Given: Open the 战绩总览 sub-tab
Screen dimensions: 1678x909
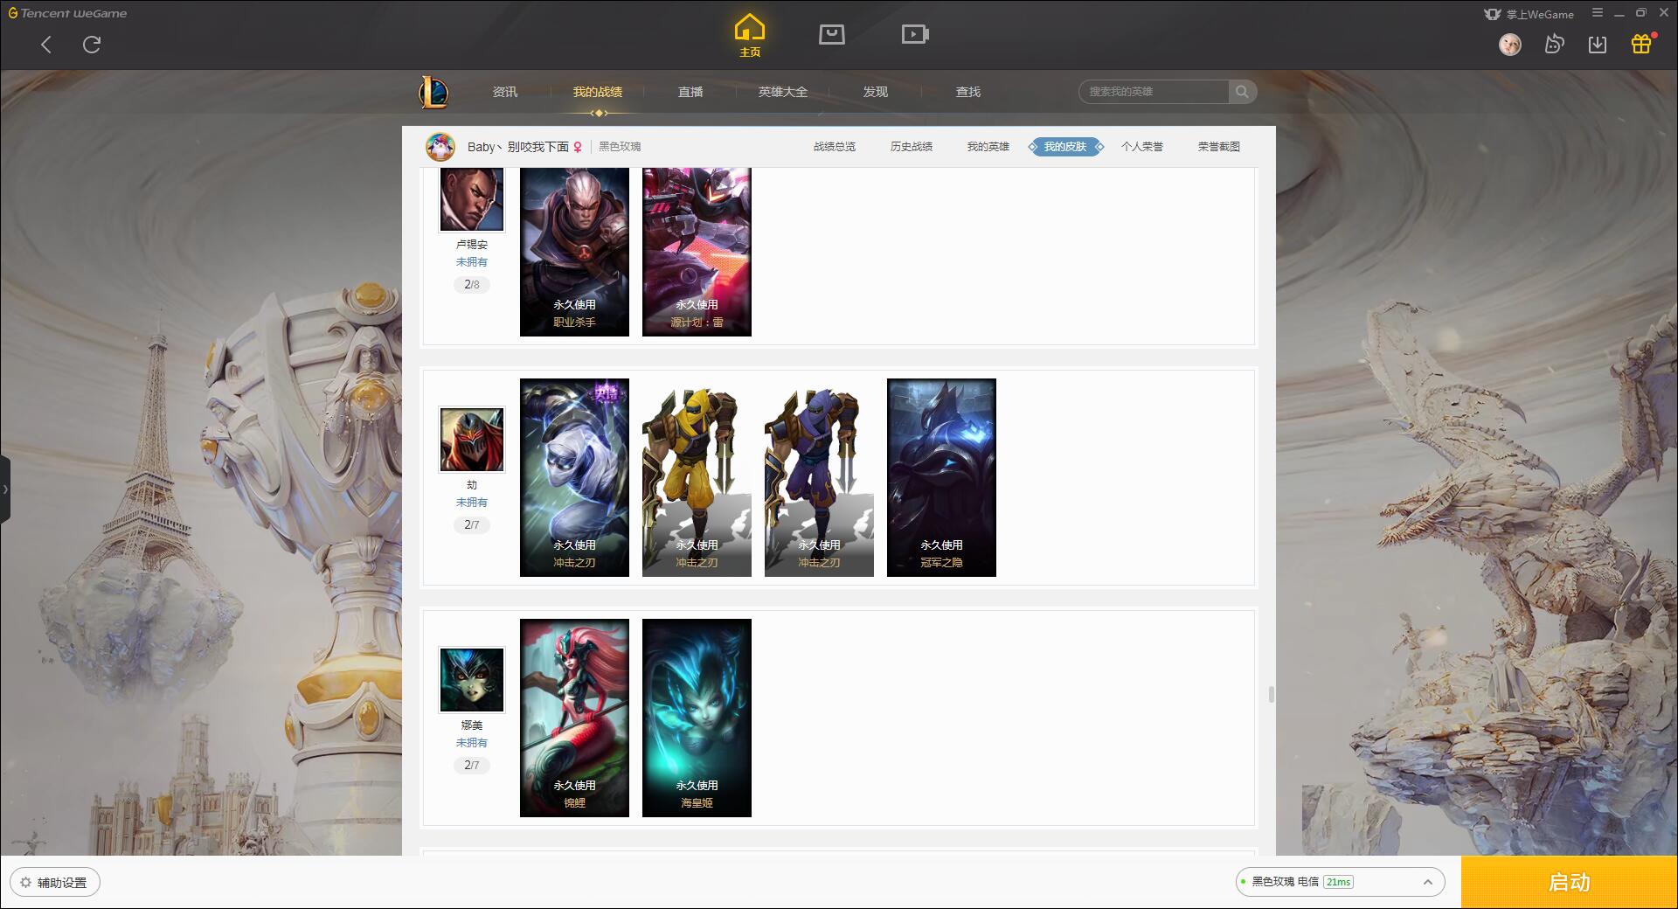Looking at the screenshot, I should 835,147.
